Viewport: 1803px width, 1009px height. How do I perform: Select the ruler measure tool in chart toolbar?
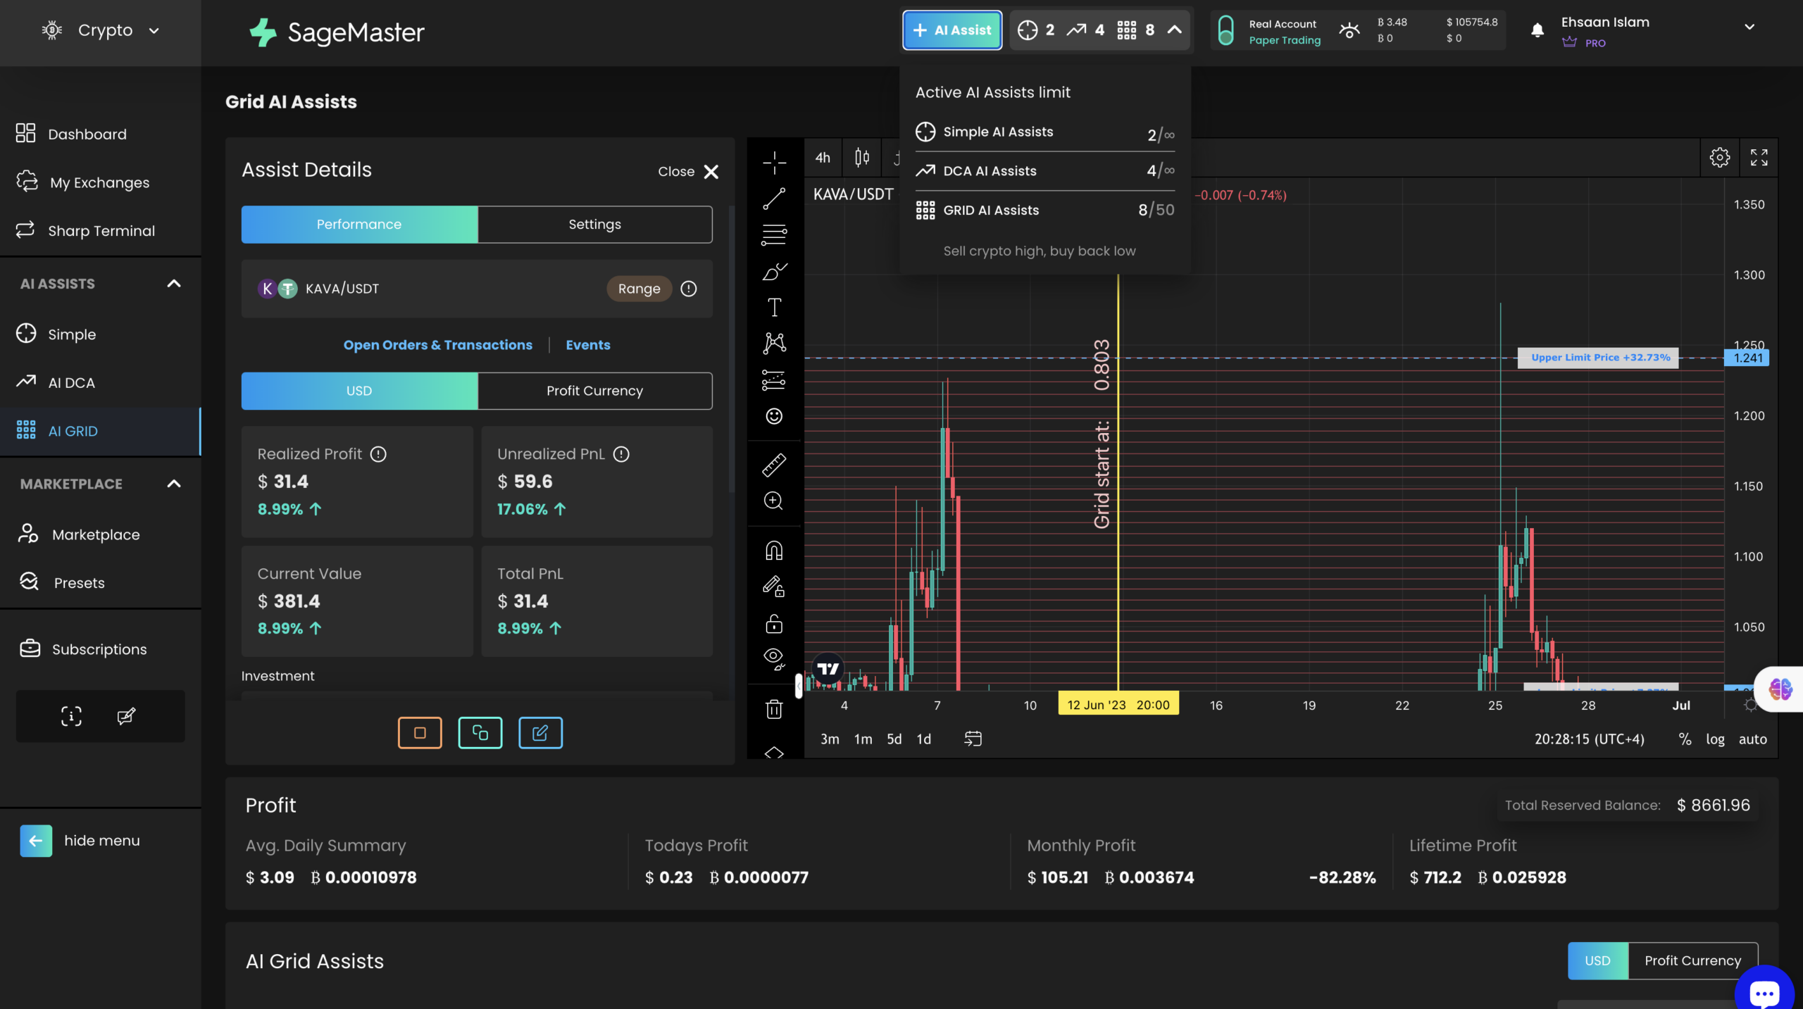(774, 465)
